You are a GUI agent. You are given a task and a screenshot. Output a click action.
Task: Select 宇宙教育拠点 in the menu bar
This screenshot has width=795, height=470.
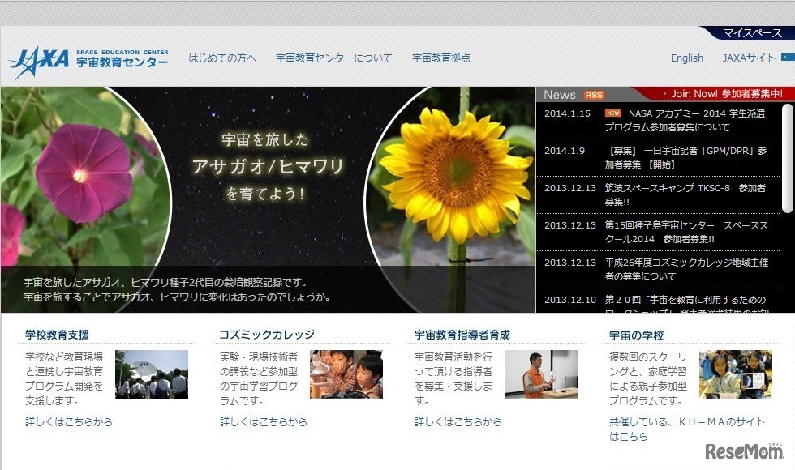point(440,58)
